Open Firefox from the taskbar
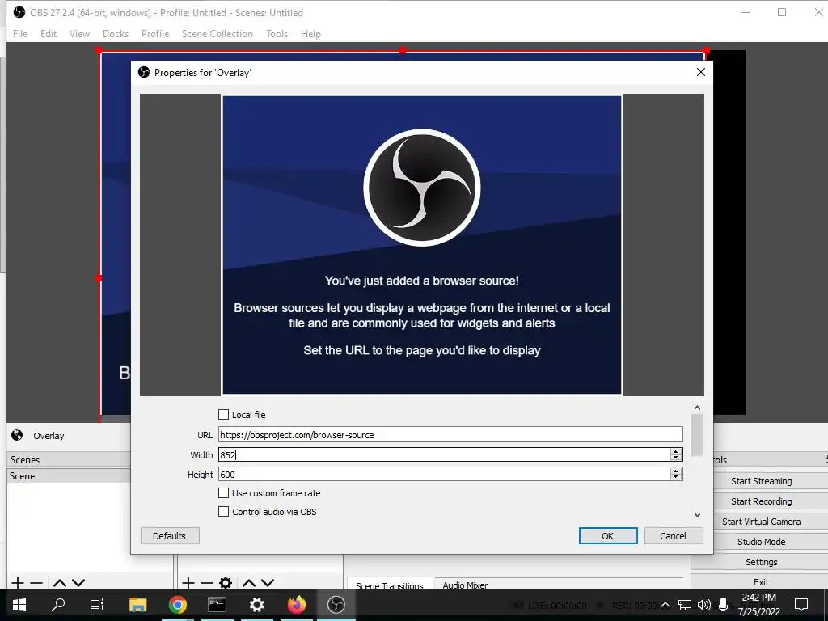This screenshot has height=621, width=828. tap(296, 604)
